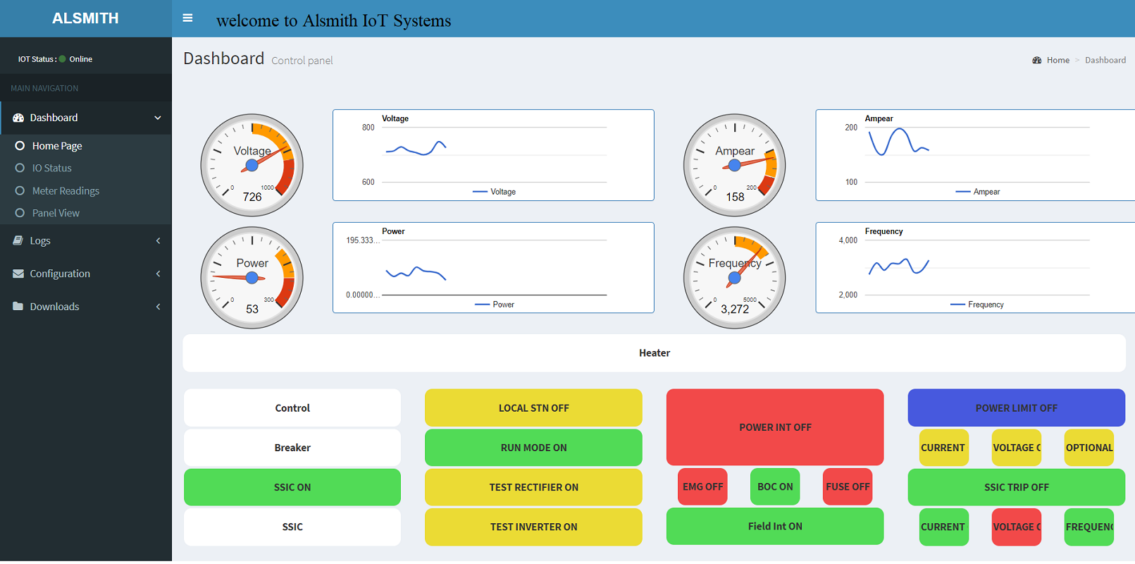Click the Logs book icon
Viewport: 1135px width, 564px height.
(x=18, y=240)
